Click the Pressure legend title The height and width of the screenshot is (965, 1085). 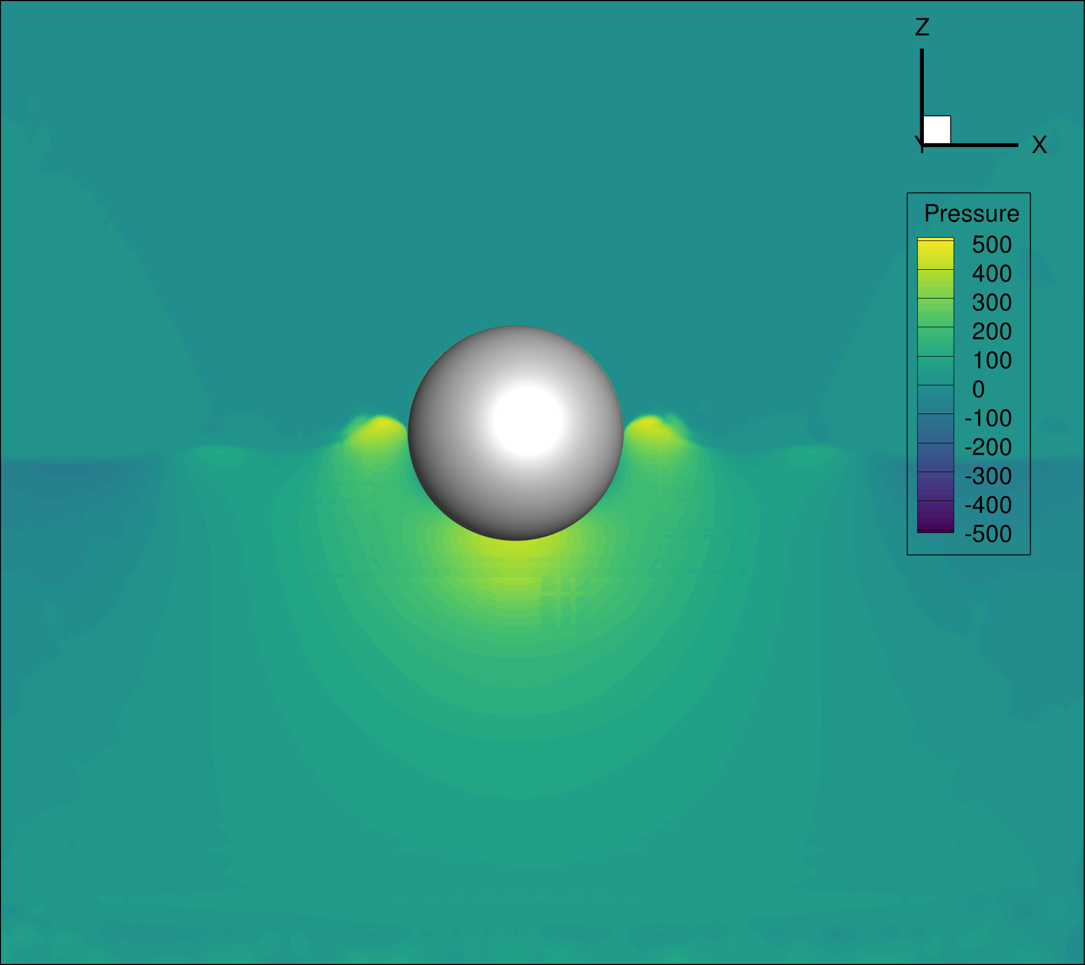click(x=971, y=213)
